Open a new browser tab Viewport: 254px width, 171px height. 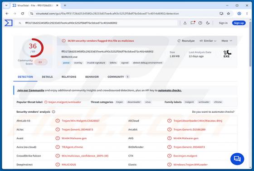tap(65, 5)
